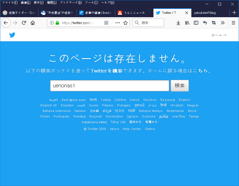Image resolution: width=239 pixels, height=186 pixels.
Task: Click the Forward arrow button
Action: point(15,23)
